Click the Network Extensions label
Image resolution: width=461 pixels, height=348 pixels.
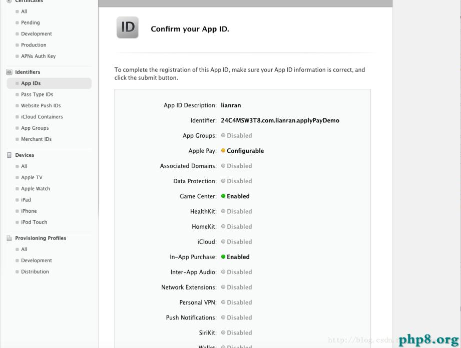189,287
